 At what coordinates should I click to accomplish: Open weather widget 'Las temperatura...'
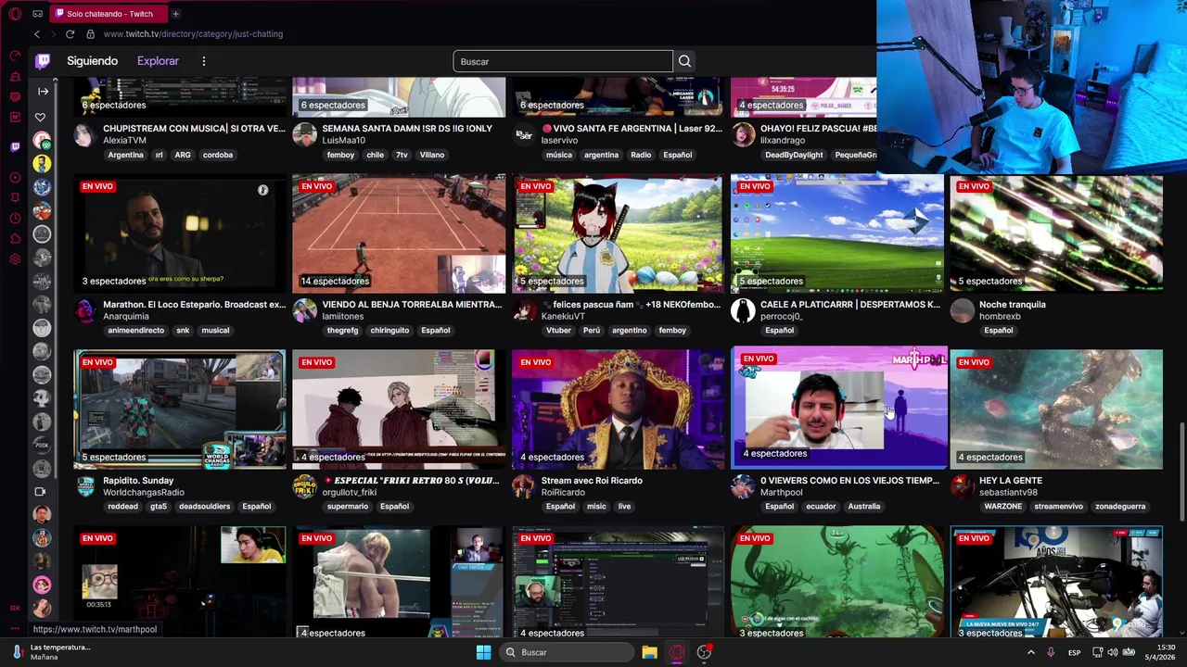tap(51, 652)
